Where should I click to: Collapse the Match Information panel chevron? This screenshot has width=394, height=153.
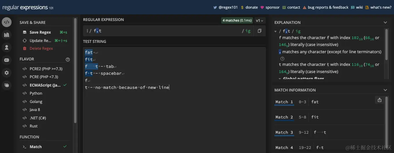[385, 90]
